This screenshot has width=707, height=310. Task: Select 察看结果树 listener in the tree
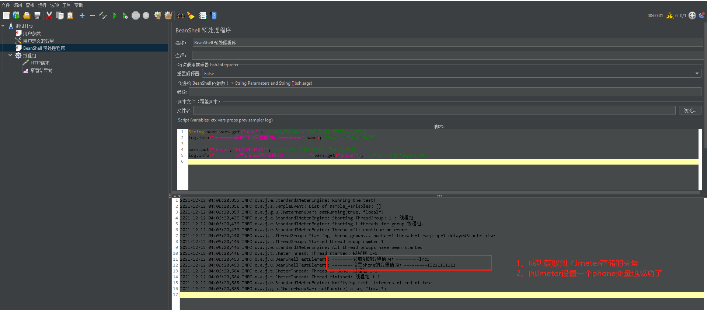pos(41,70)
